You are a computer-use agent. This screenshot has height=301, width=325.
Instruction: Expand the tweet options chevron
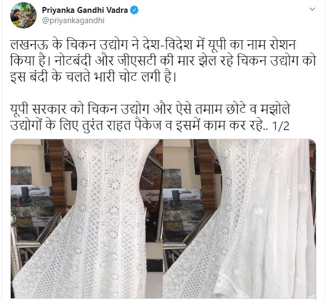point(312,9)
